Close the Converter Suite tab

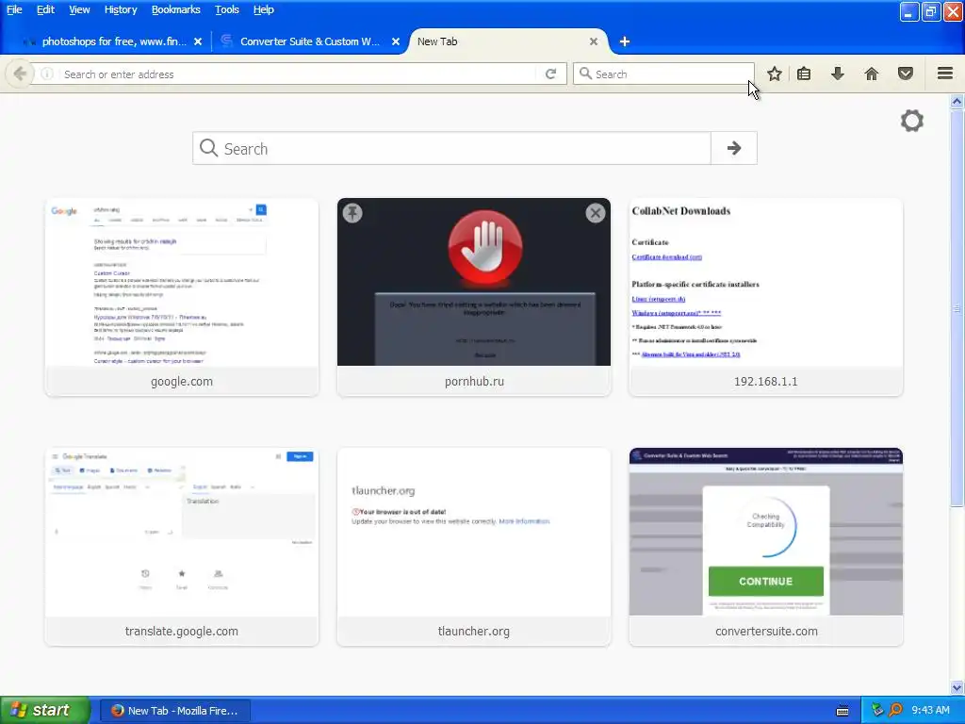click(396, 41)
